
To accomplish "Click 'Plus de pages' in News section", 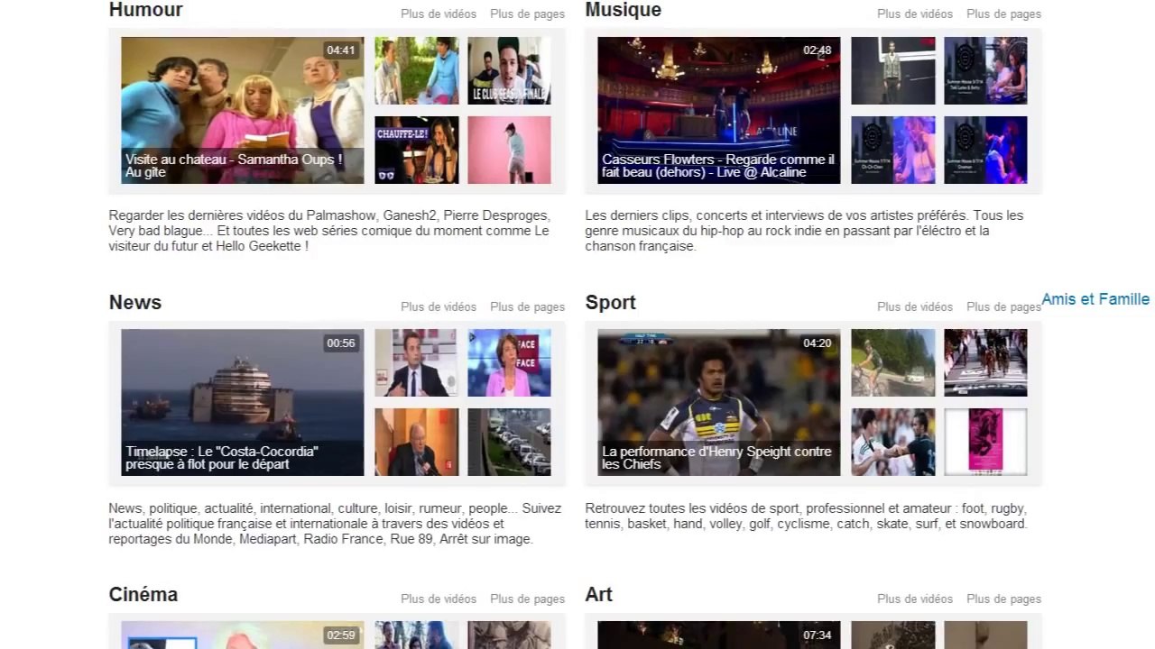I will (x=527, y=306).
